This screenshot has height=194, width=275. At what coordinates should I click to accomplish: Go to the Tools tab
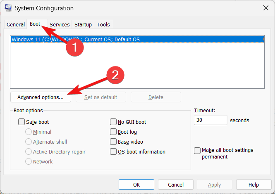click(x=103, y=25)
